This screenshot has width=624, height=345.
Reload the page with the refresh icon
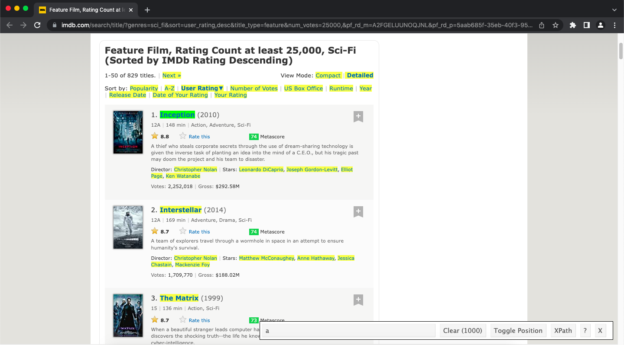coord(37,25)
